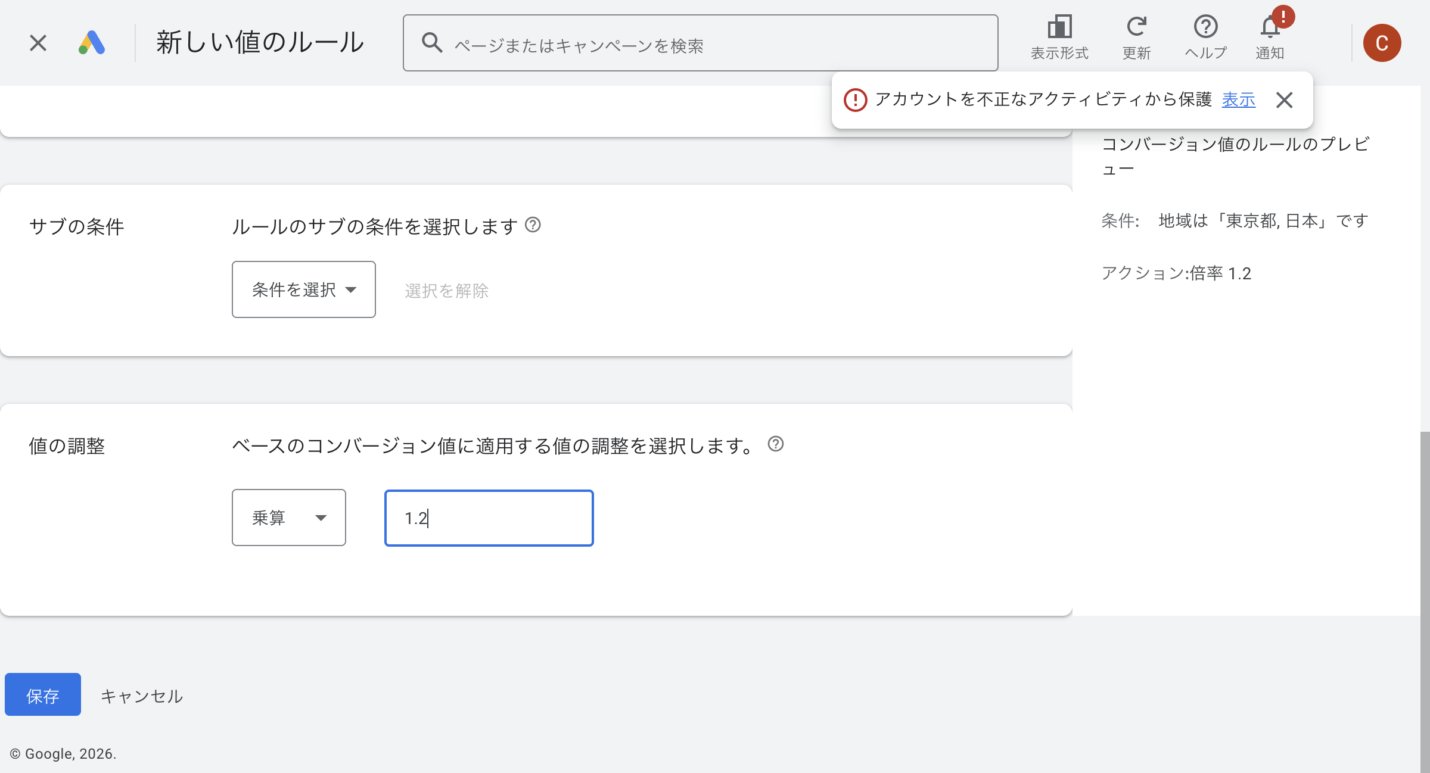1430x773 pixels.
Task: Click the search magnifier icon
Action: tap(432, 43)
